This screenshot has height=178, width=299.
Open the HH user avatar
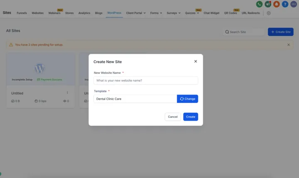[x=294, y=4]
